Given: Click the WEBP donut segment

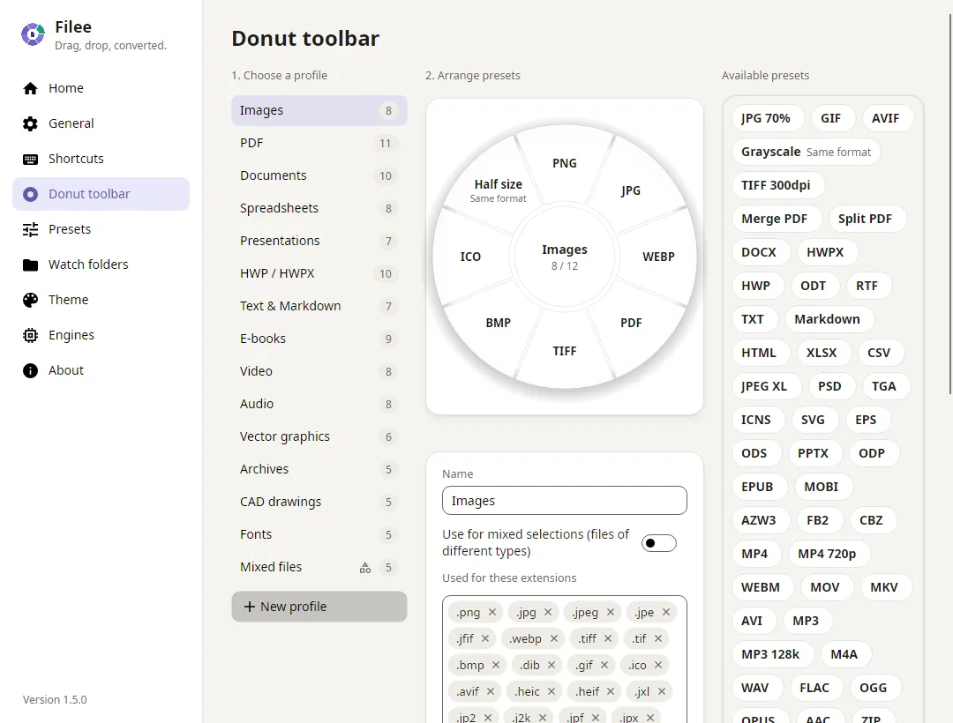Looking at the screenshot, I should point(659,257).
